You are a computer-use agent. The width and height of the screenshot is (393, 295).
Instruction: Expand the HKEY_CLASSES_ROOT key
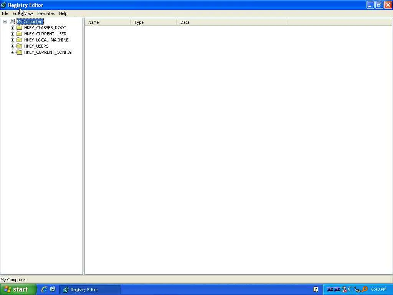(x=12, y=28)
